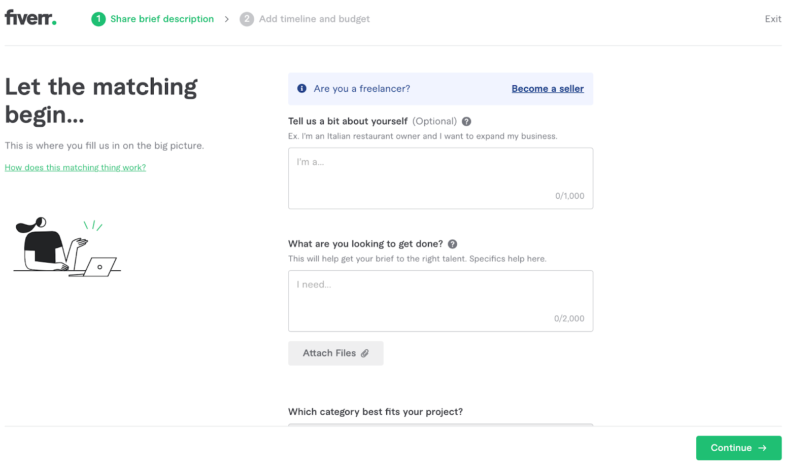Go to the 'Add timeline and budget' step
Screen dimensions: 812x469
click(314, 19)
